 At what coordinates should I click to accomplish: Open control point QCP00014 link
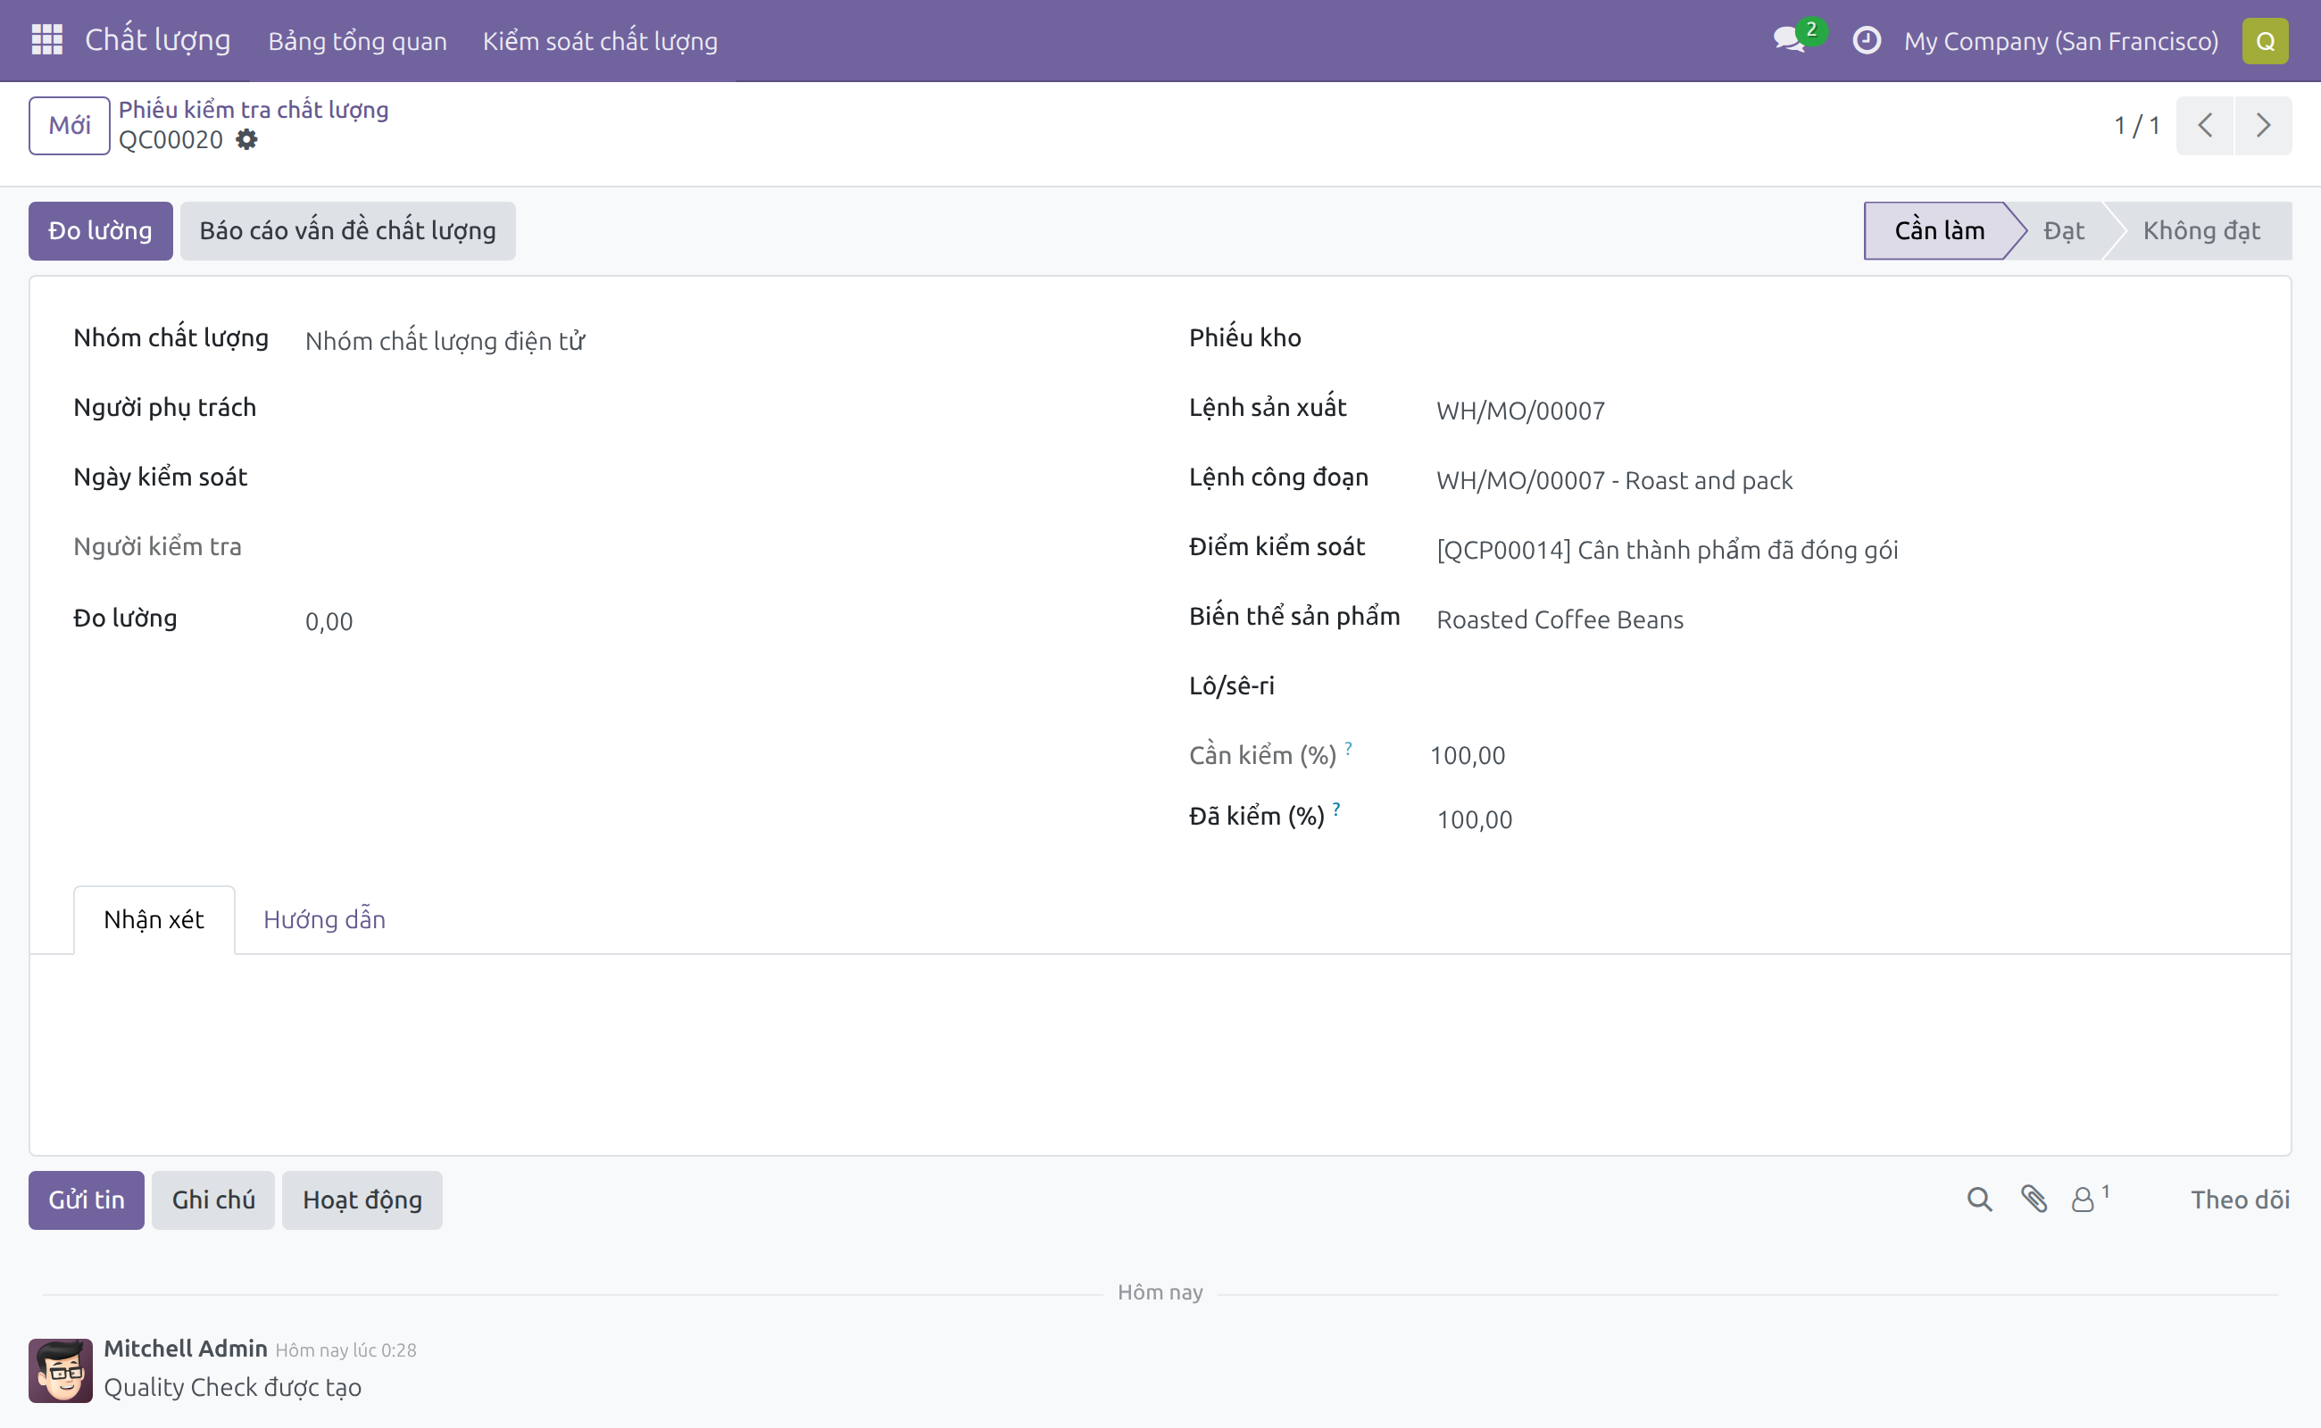[1667, 550]
